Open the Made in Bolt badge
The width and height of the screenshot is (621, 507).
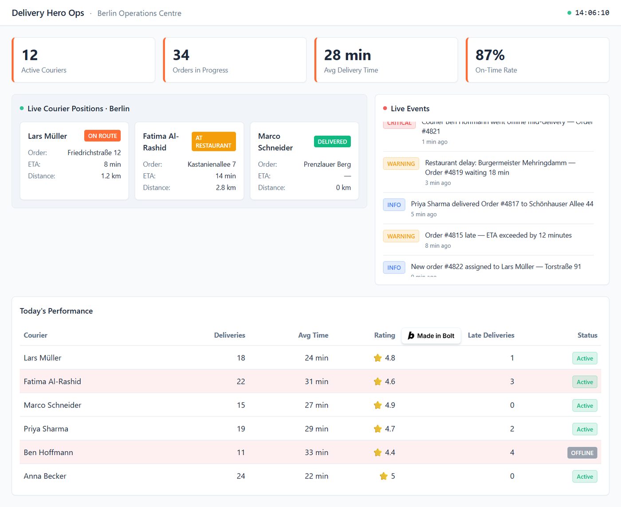pos(431,335)
